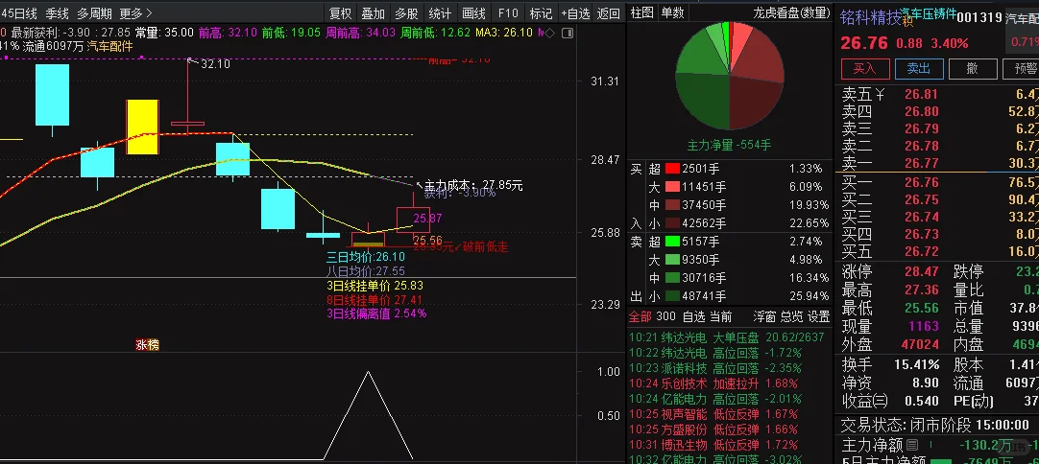Click the 龙虎看盘(数量) title
The image size is (1039, 464).
pyautogui.click(x=791, y=12)
